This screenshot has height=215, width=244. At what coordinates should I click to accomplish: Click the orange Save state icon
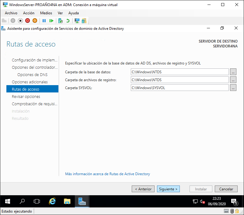point(35,21)
